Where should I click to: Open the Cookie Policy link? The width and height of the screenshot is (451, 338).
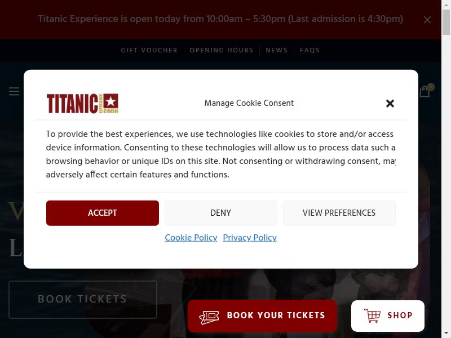pos(191,238)
